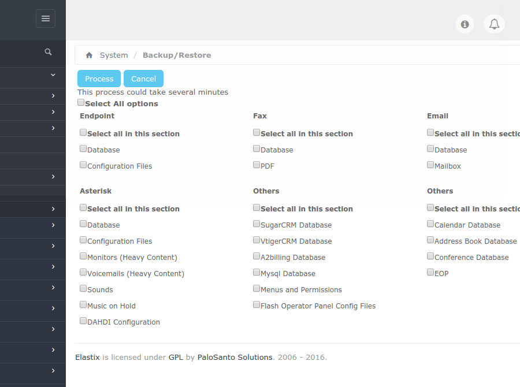The height and width of the screenshot is (387, 520).
Task: Enable the DAHDI Configuration checkbox
Action: point(83,321)
